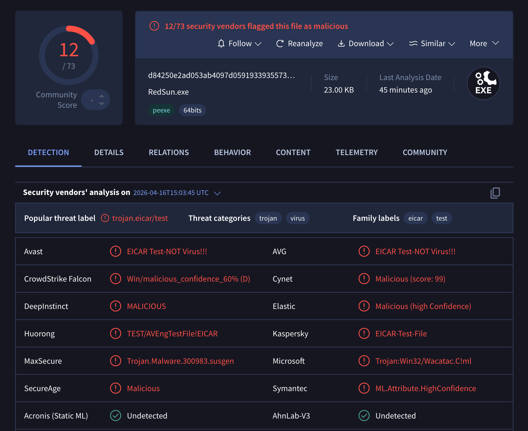Click Huorong result TEST/AVEngTestFile!EICAR

point(172,333)
